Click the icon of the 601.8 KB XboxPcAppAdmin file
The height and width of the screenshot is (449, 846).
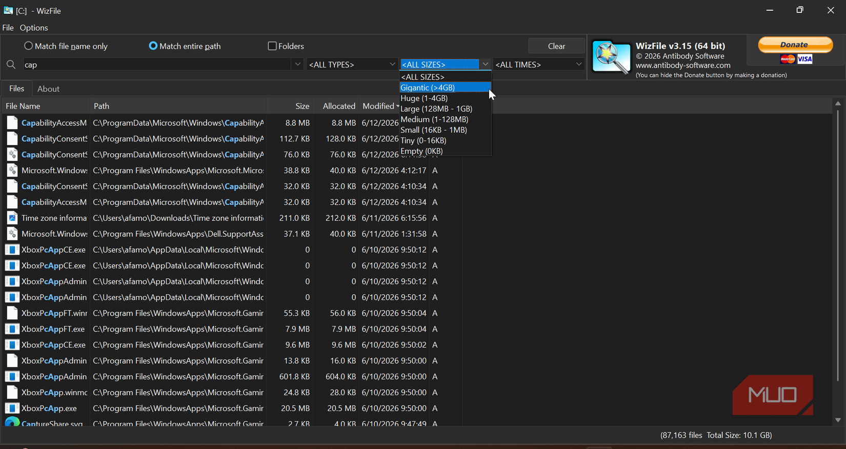coord(12,377)
